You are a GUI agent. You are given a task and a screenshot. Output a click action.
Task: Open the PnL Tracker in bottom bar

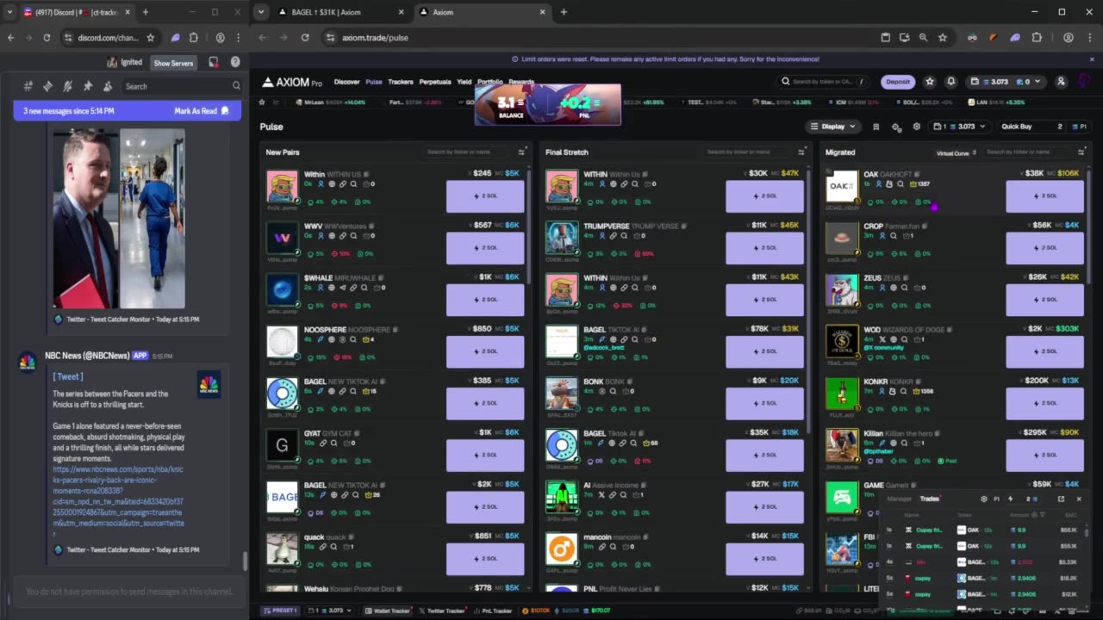pos(494,611)
